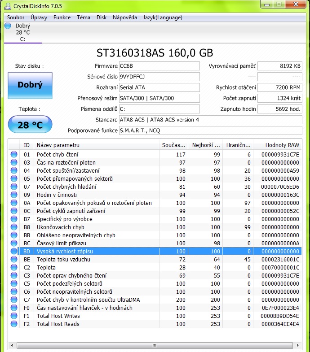The width and height of the screenshot is (310, 352).
Task: Click status orb for Počet neopravitelných sektorů
Action: point(14,292)
